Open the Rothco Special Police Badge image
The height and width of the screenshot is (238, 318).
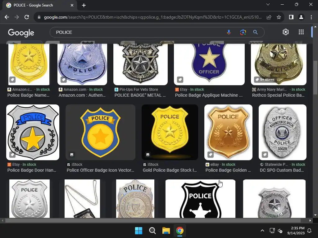(279, 64)
